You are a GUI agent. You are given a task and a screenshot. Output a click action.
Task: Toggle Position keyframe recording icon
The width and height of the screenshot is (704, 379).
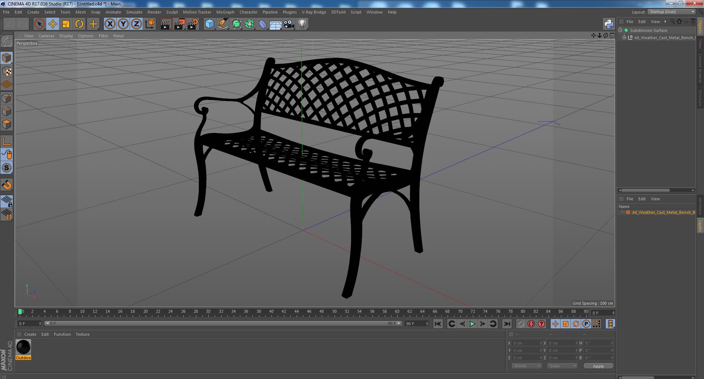tap(555, 324)
